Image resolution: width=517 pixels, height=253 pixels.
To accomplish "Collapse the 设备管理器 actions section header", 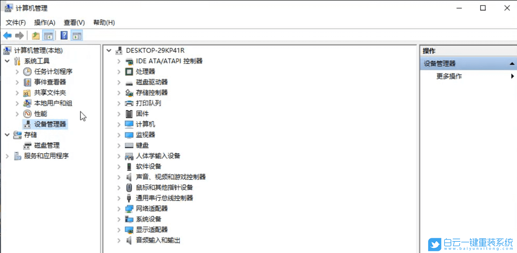I will tap(512, 64).
